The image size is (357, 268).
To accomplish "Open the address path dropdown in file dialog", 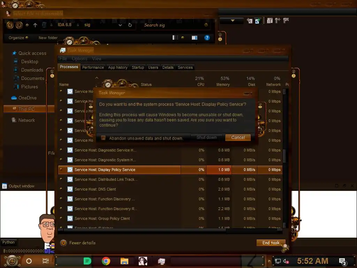I will (x=120, y=25).
